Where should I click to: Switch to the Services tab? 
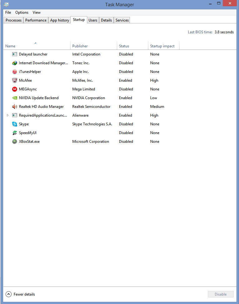coord(122,20)
